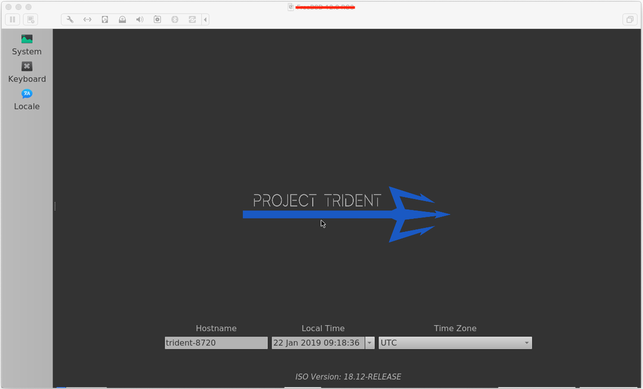Open the System page
Viewport: 643px width, 389px height.
click(x=27, y=45)
